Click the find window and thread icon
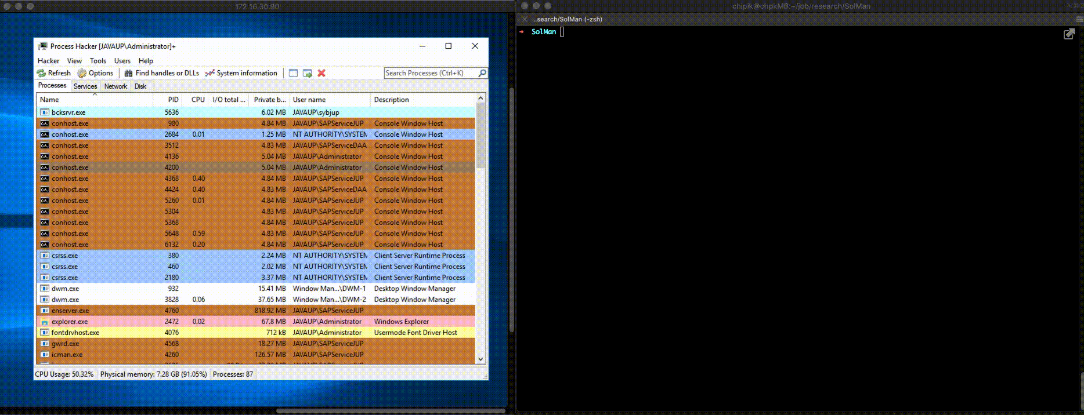 tap(308, 73)
